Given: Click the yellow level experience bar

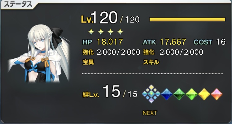Looking at the screenshot, I should click(187, 19).
